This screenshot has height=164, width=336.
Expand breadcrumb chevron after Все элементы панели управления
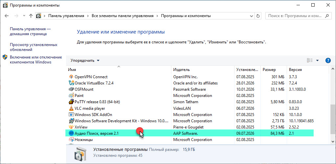pos(157,16)
